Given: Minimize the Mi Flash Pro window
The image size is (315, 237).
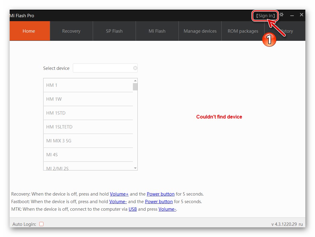Looking at the screenshot, I should (x=292, y=15).
